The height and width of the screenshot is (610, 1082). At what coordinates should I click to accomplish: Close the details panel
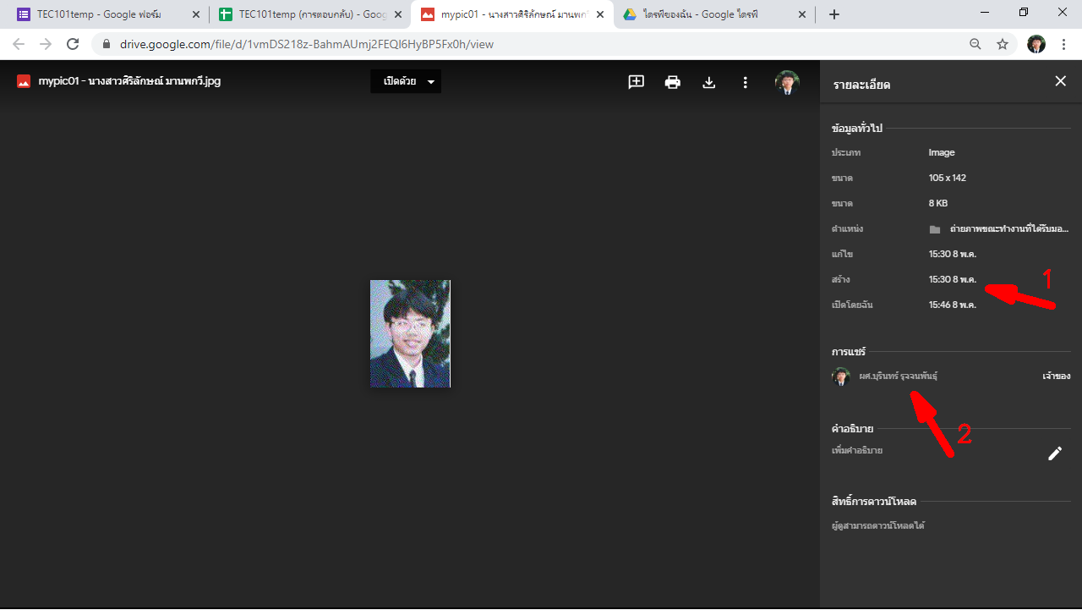1060,81
